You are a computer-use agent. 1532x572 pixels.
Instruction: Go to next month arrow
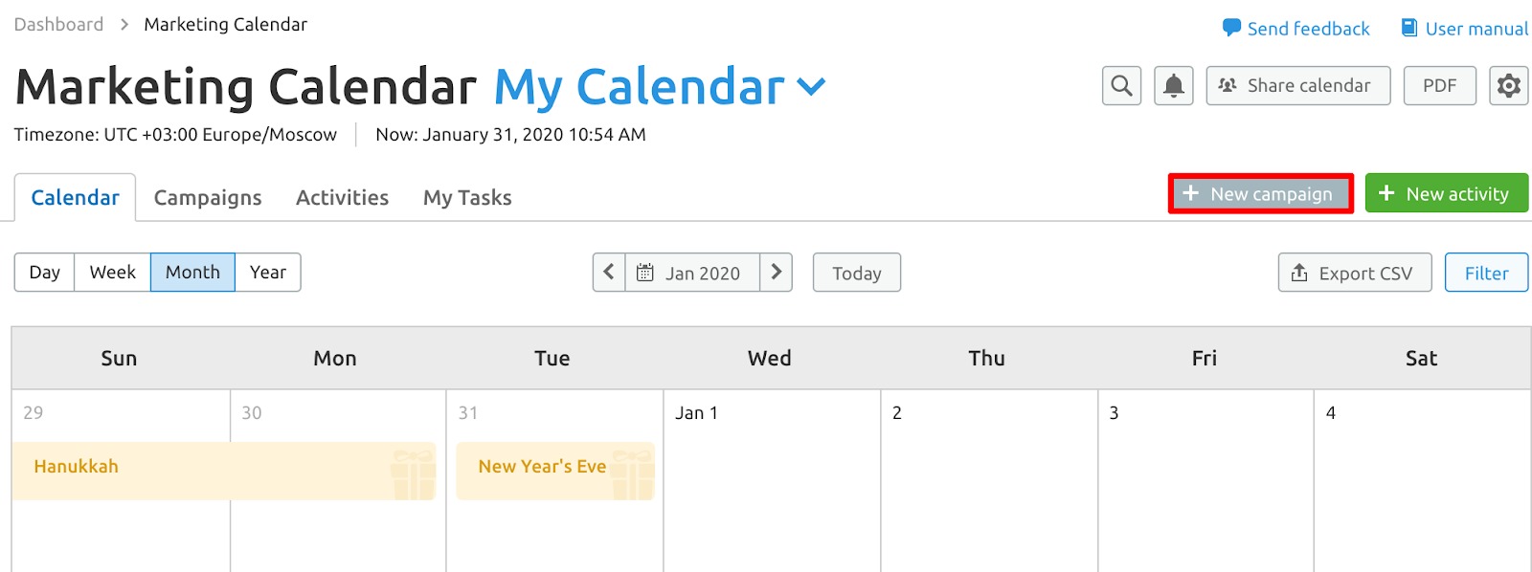[777, 273]
